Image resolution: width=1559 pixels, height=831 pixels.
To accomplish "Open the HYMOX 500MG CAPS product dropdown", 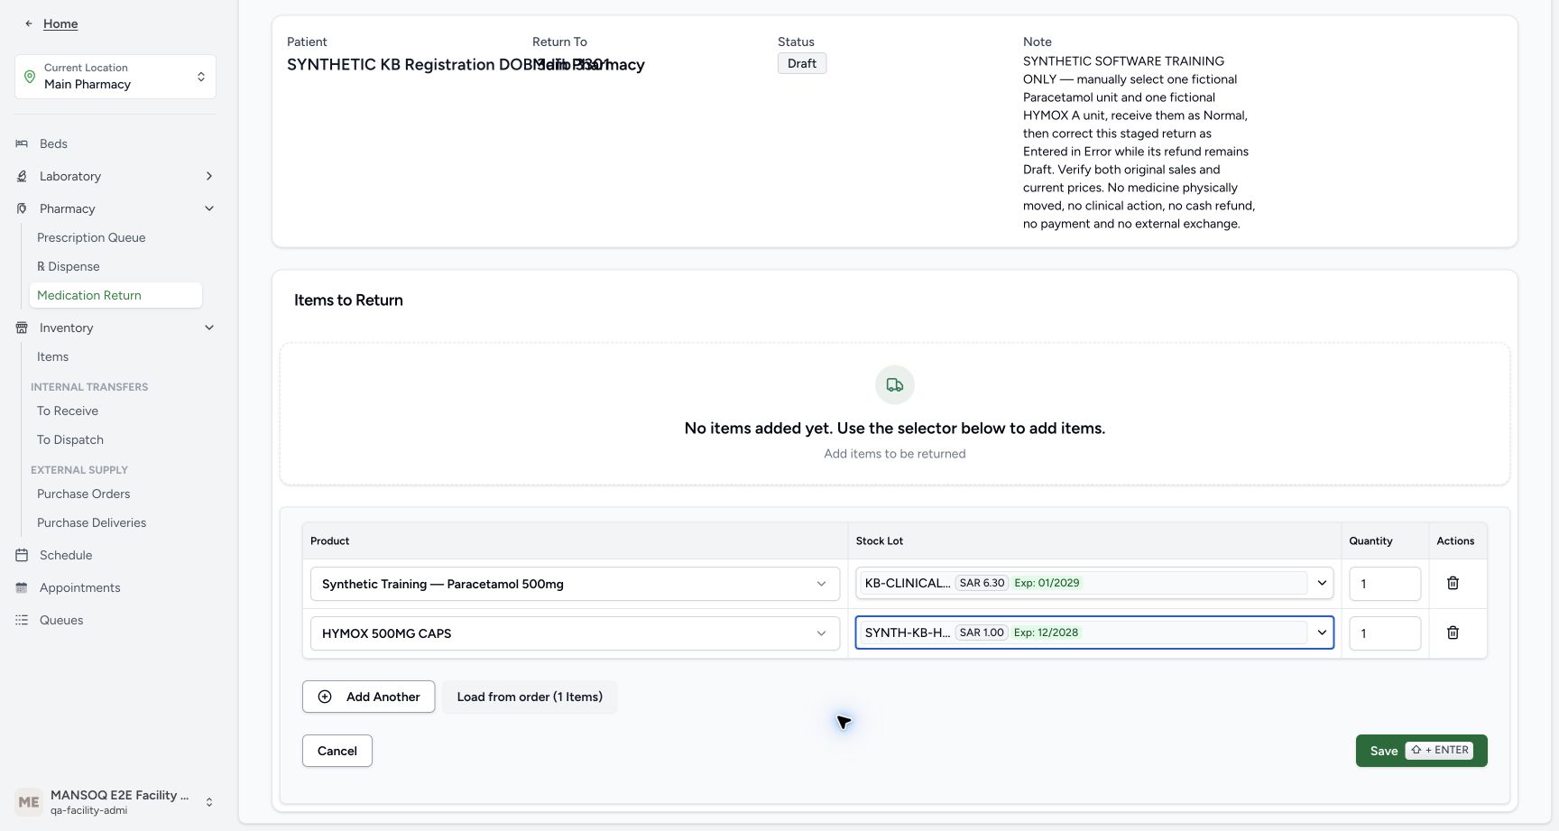I will [x=575, y=633].
